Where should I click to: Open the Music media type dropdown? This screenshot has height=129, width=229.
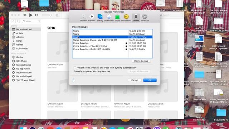[x=31, y=21]
